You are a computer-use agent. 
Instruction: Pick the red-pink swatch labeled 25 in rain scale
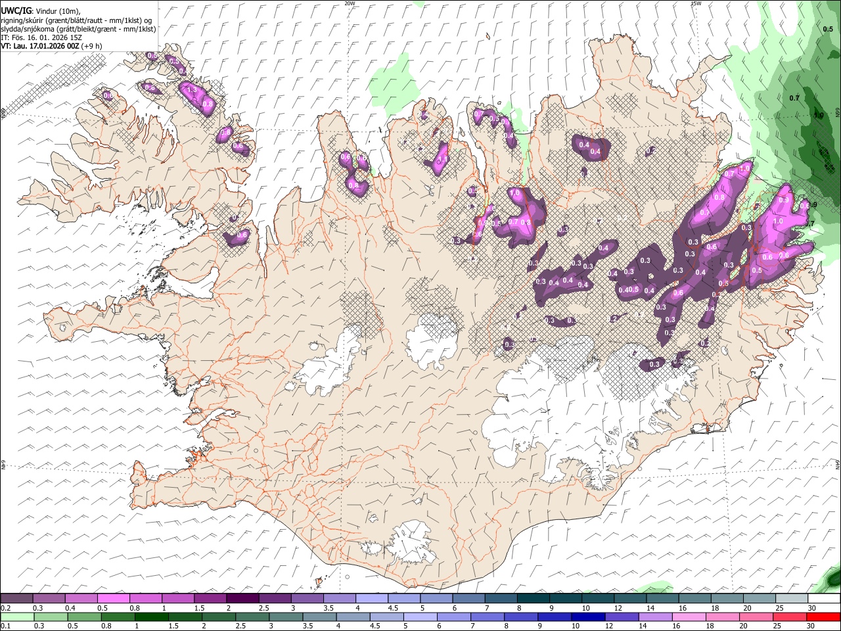point(790,617)
